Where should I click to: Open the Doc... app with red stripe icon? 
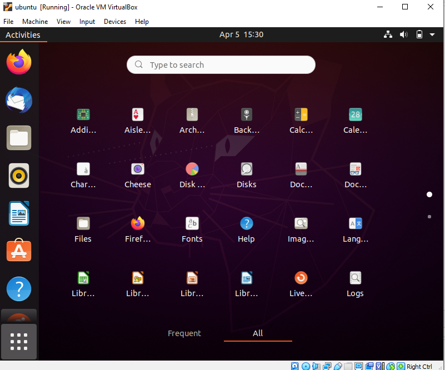tap(301, 176)
